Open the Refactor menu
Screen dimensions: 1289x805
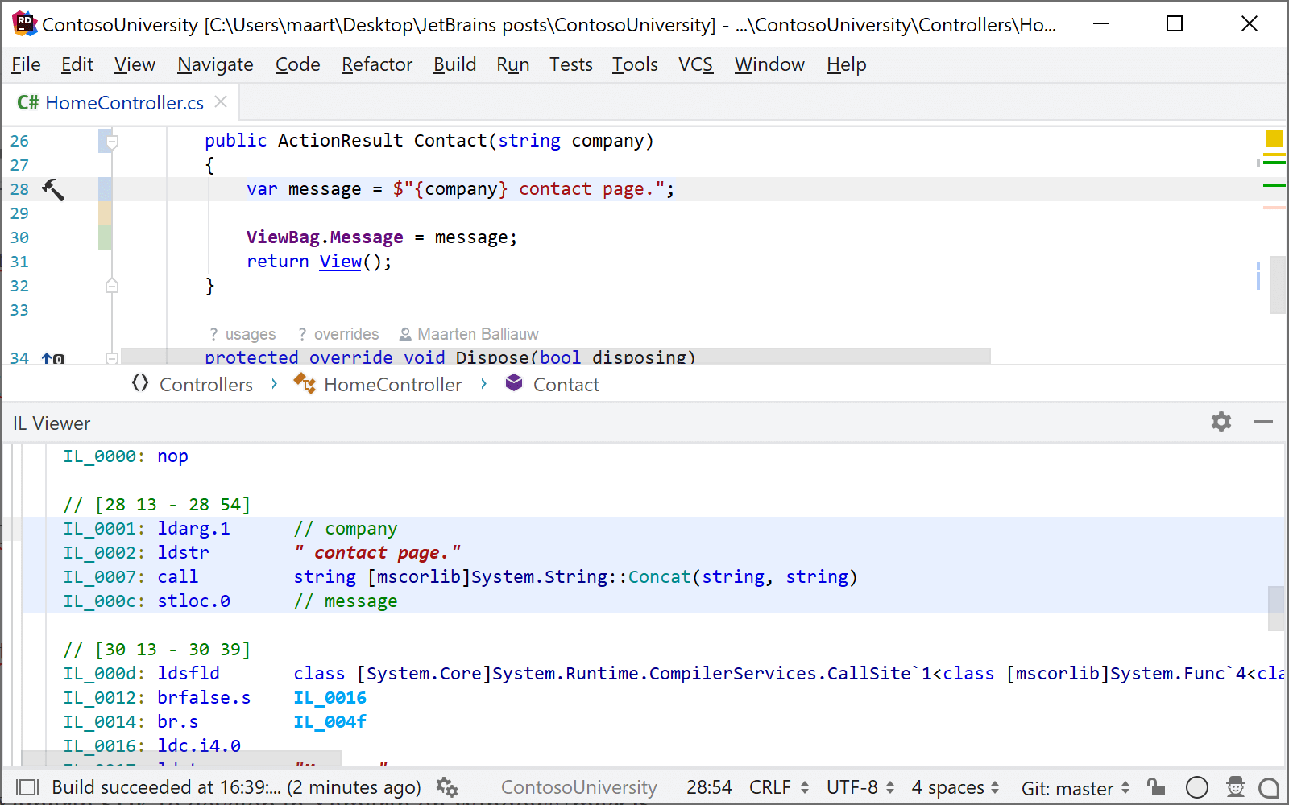click(376, 64)
